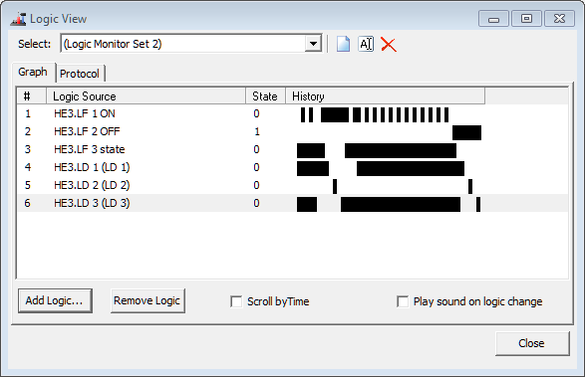Click the Close button
This screenshot has width=585, height=377.
[532, 343]
